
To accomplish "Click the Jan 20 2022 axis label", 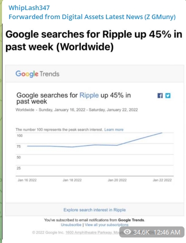I will pyautogui.click(x=117, y=180).
